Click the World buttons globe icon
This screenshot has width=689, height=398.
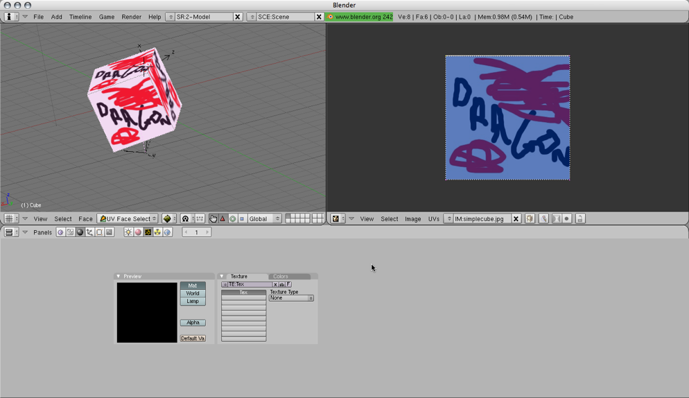167,232
